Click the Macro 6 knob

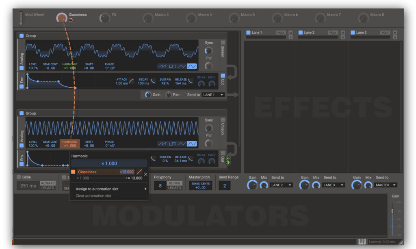coord(277,18)
